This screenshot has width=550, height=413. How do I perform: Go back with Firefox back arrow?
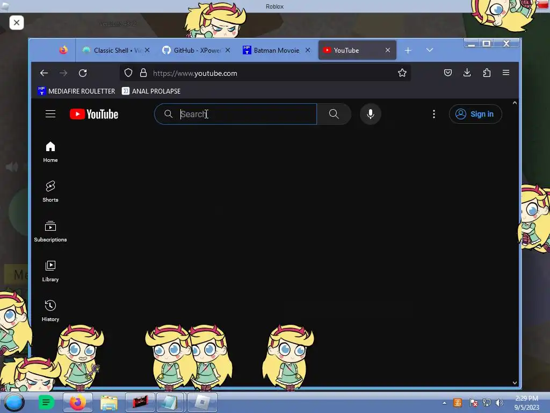(x=44, y=73)
